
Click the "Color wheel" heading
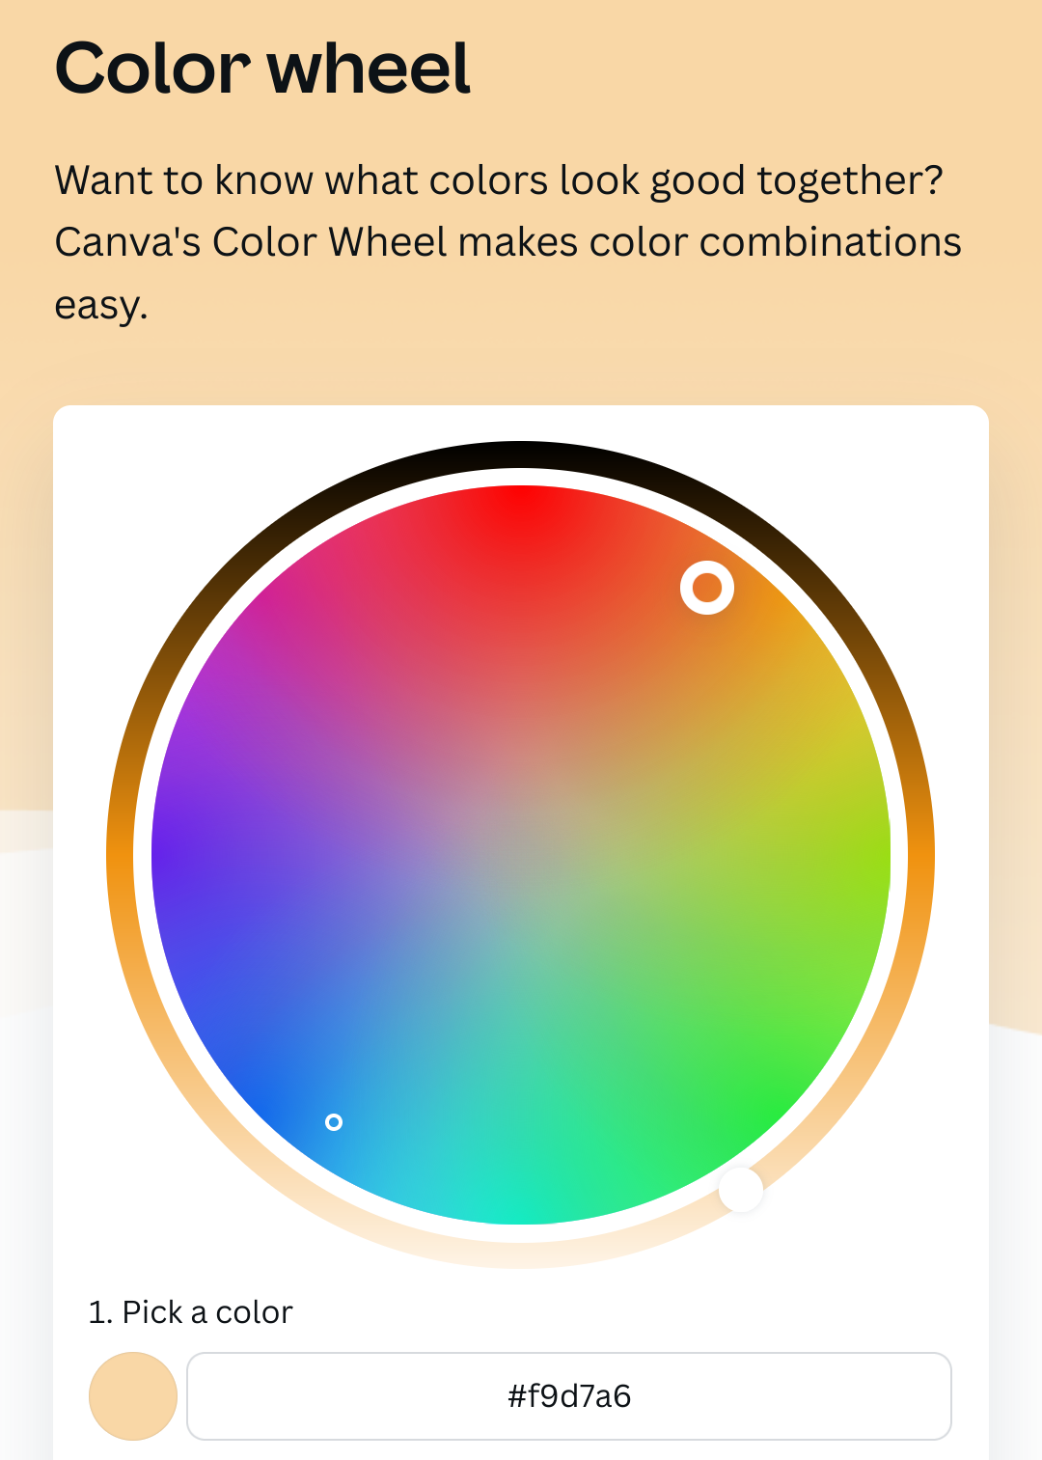coord(262,69)
